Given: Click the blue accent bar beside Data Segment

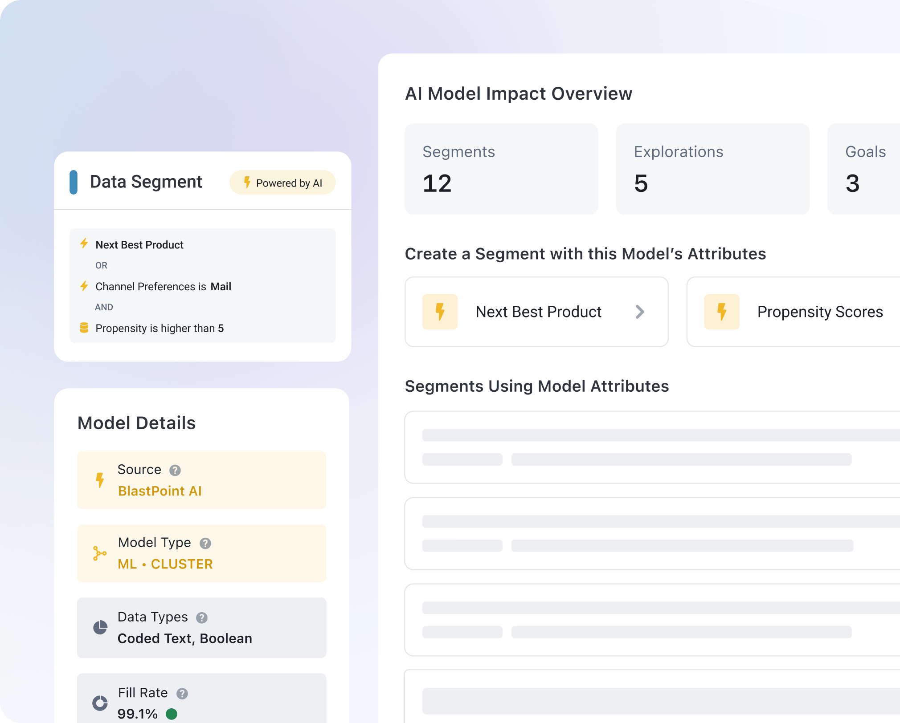Looking at the screenshot, I should 74,182.
